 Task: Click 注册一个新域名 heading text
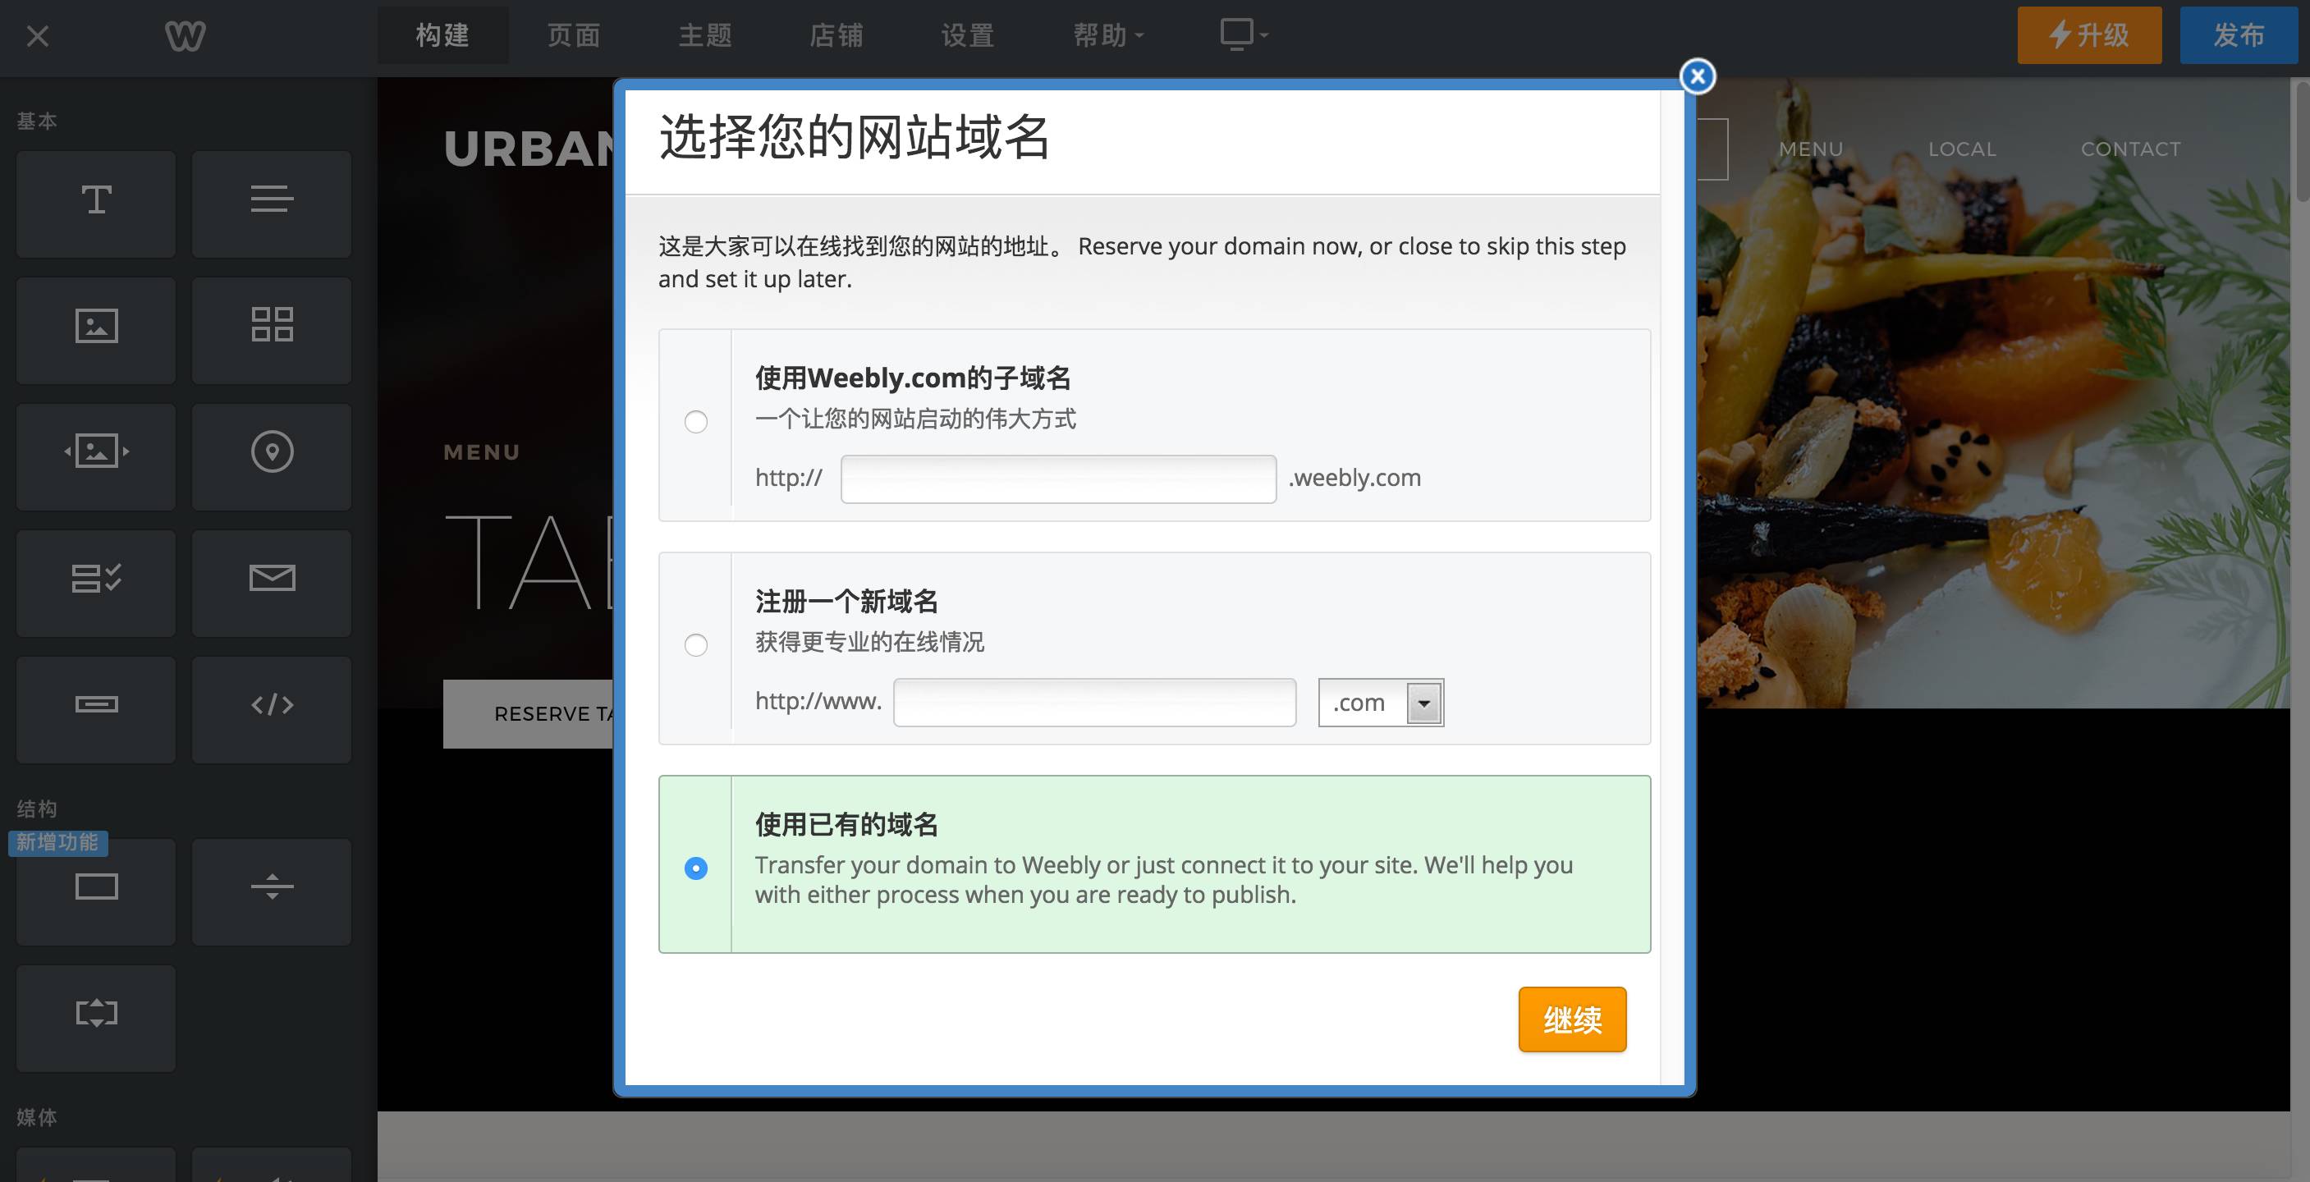pyautogui.click(x=846, y=601)
